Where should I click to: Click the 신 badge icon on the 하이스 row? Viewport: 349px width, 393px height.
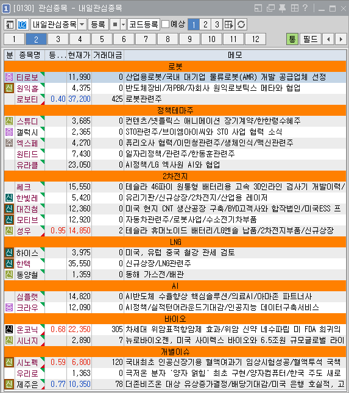pos(9,253)
